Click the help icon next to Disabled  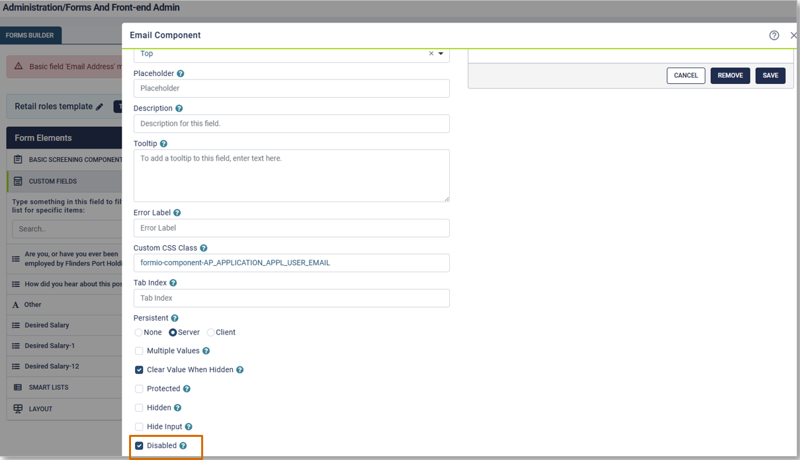point(183,446)
